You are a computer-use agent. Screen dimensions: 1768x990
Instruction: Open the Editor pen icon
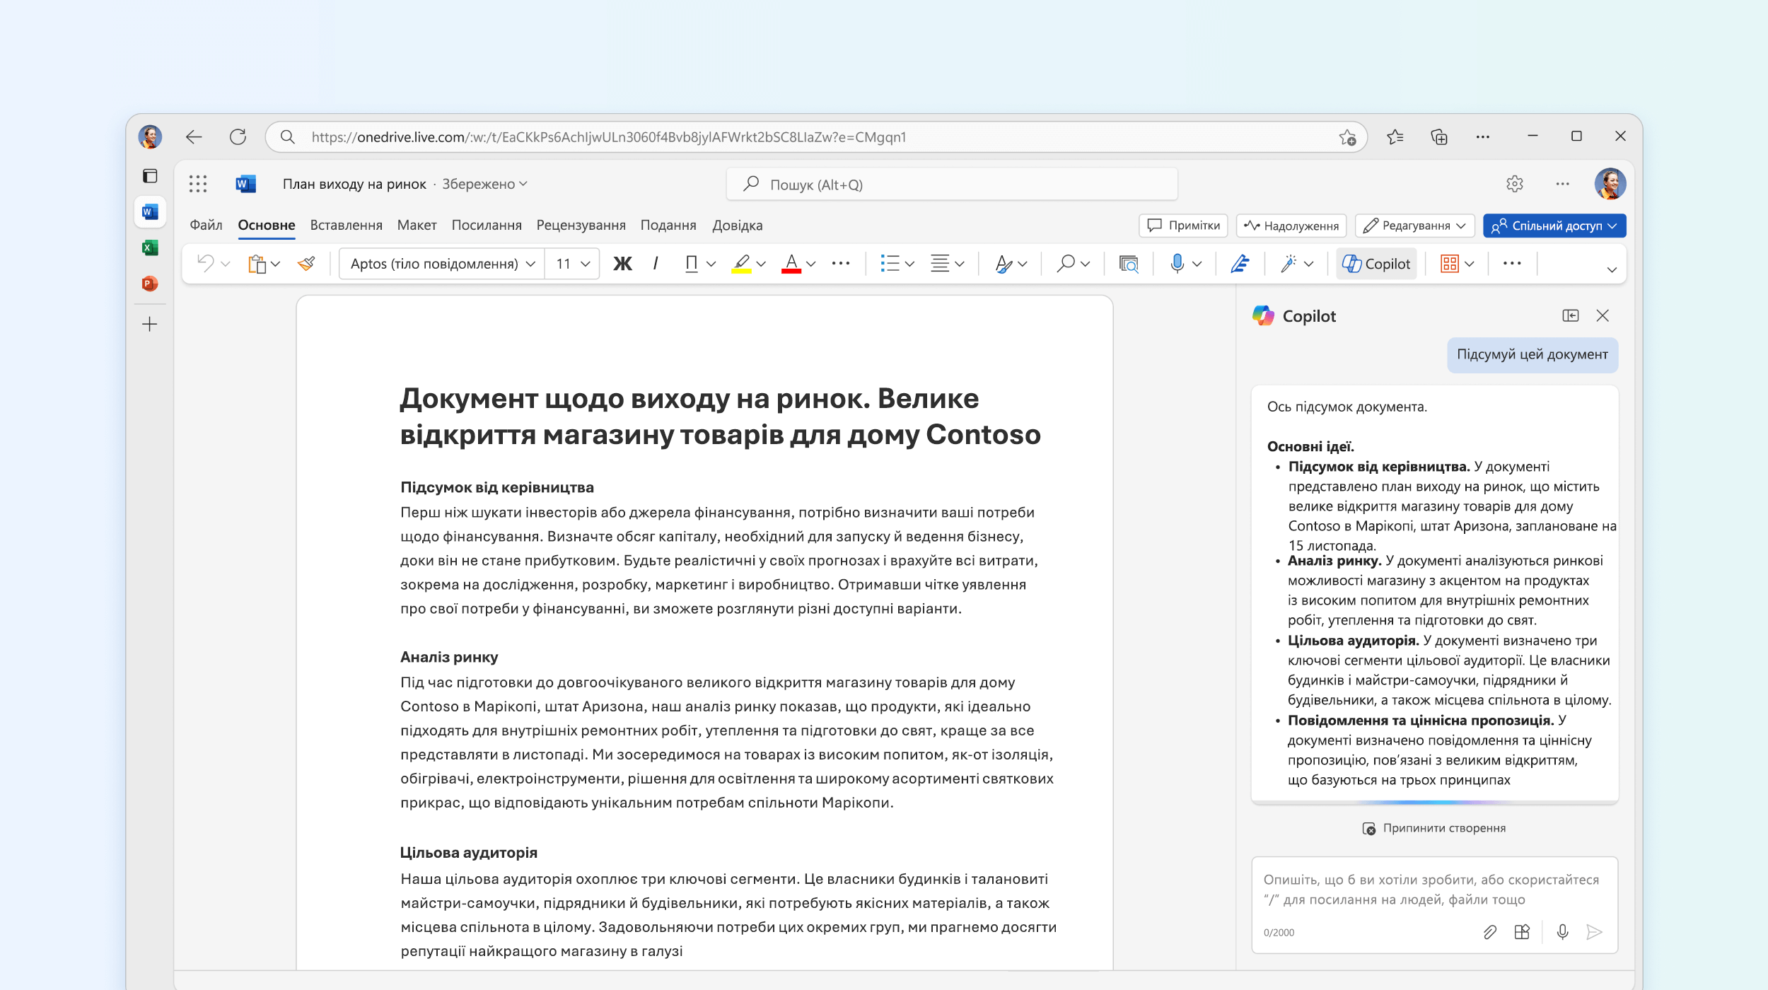[x=1240, y=264]
